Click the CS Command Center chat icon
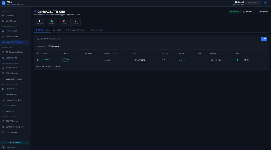Image resolution: width=271 pixels, height=150 pixels. coord(3,52)
